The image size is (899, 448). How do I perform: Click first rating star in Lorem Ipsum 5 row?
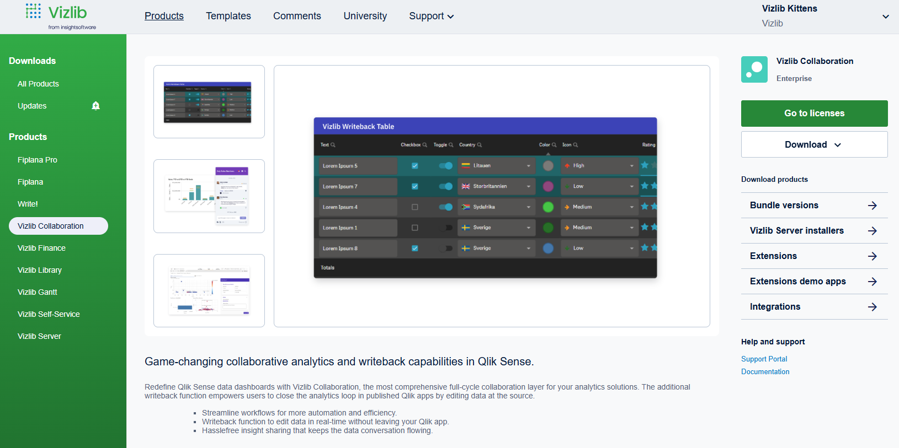coord(645,165)
